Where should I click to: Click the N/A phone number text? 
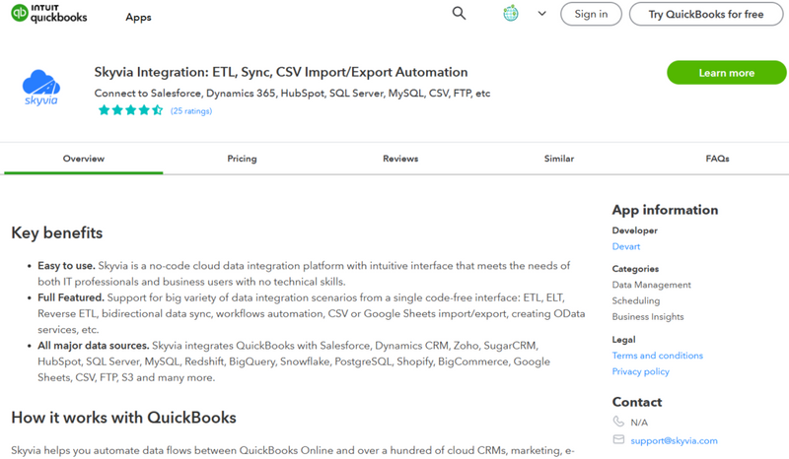point(639,423)
